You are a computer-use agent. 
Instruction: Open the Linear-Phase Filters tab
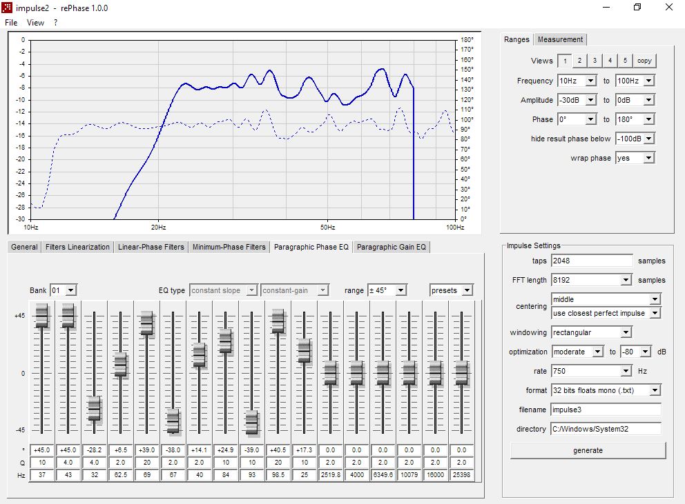click(151, 247)
